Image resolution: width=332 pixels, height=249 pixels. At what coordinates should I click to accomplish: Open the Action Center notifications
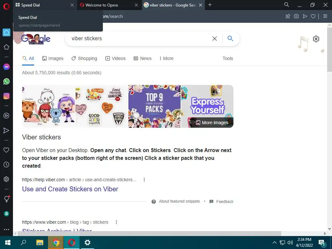[322, 243]
